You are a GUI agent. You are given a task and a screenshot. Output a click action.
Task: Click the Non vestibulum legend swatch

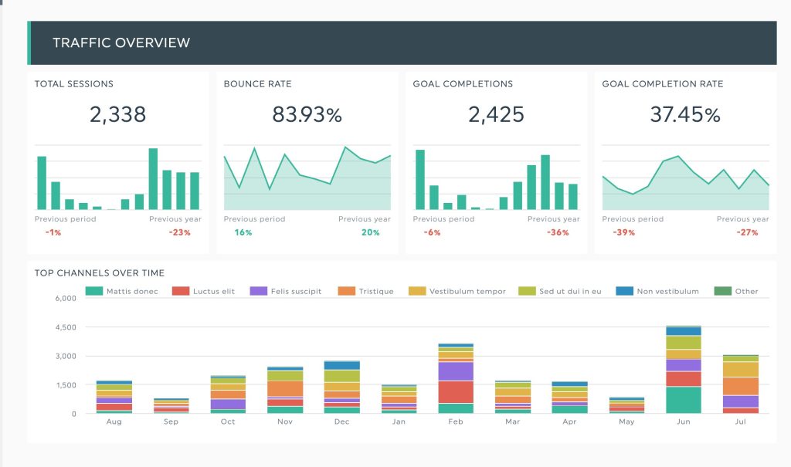[x=624, y=291]
